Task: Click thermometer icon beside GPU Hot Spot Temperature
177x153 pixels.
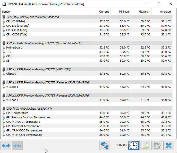Action: [x=4, y=126]
